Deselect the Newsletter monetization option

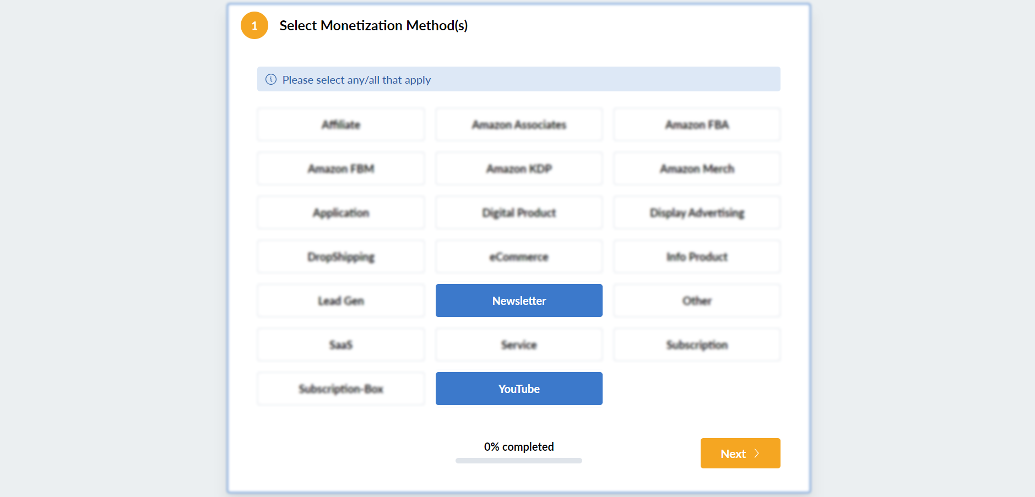click(x=519, y=301)
